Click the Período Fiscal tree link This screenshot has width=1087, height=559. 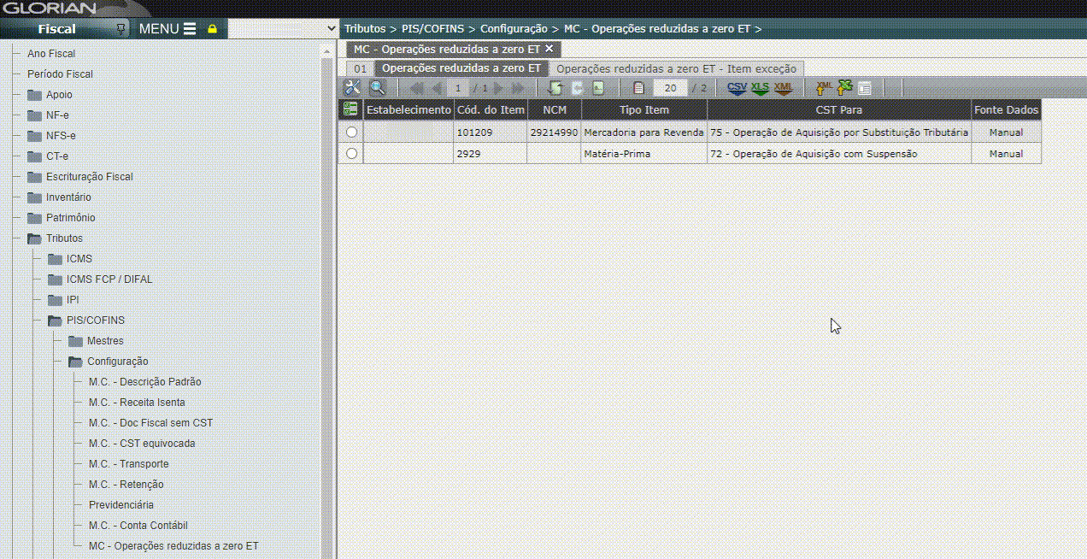60,74
